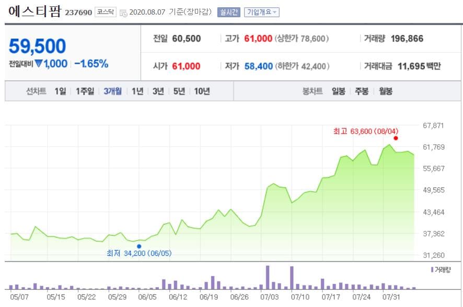Click the current price 59,500
463x307 pixels.
[37, 46]
